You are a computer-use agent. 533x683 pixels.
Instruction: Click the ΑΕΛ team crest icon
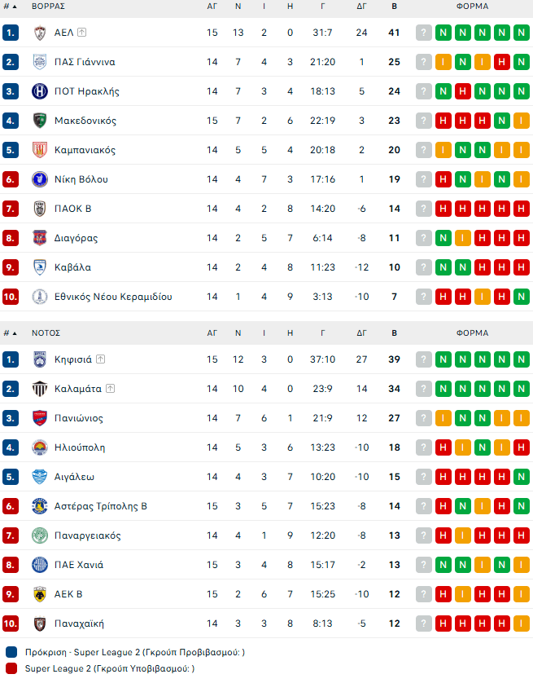tap(39, 33)
